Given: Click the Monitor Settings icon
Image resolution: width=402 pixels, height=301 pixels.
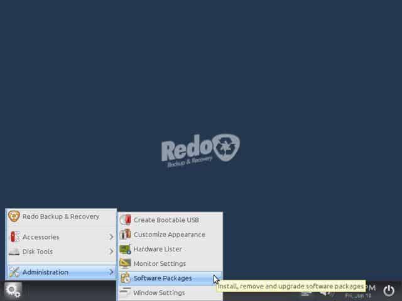Looking at the screenshot, I should pos(126,263).
